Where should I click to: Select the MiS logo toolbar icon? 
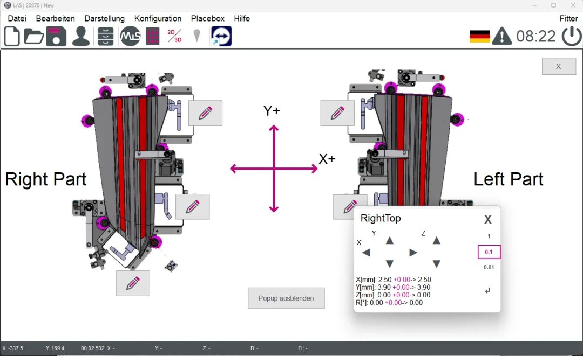[130, 36]
